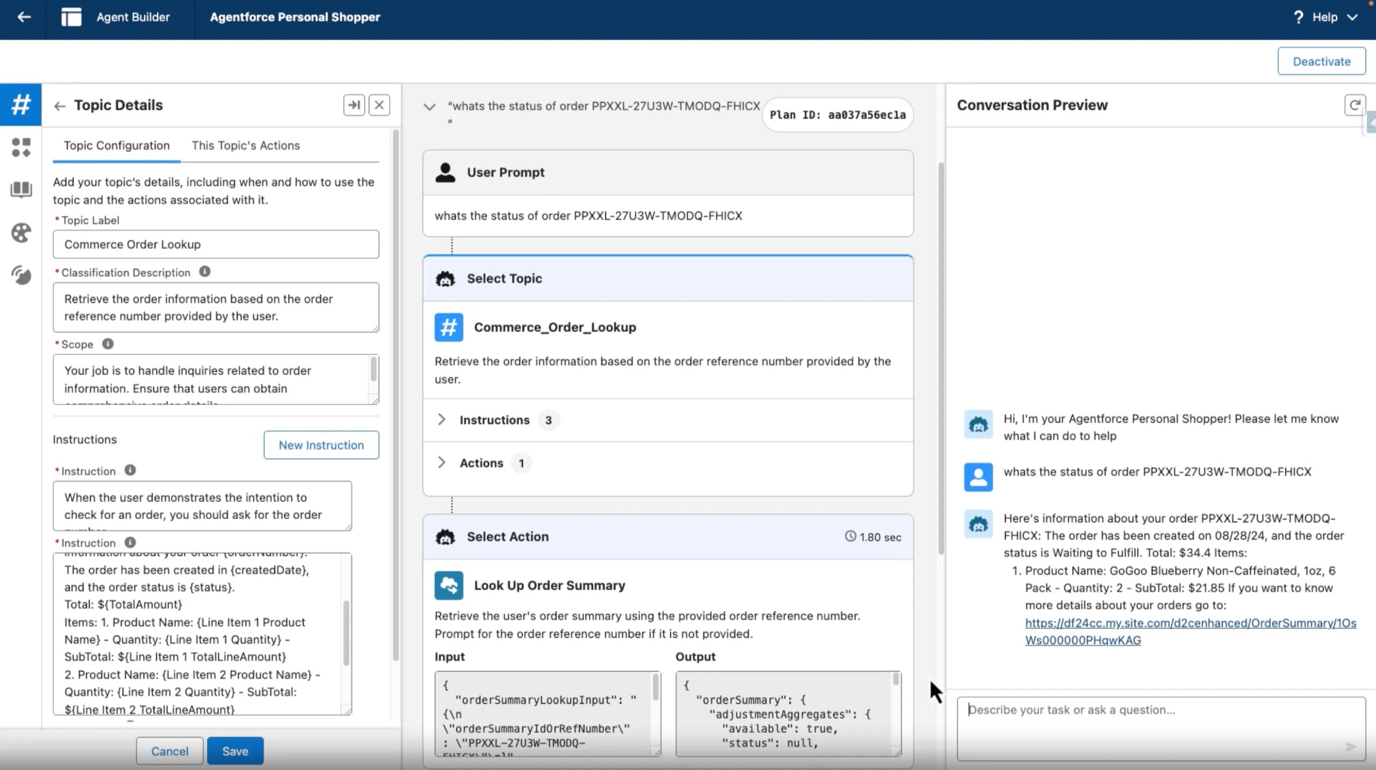Click the Topic Label input field

click(x=215, y=245)
